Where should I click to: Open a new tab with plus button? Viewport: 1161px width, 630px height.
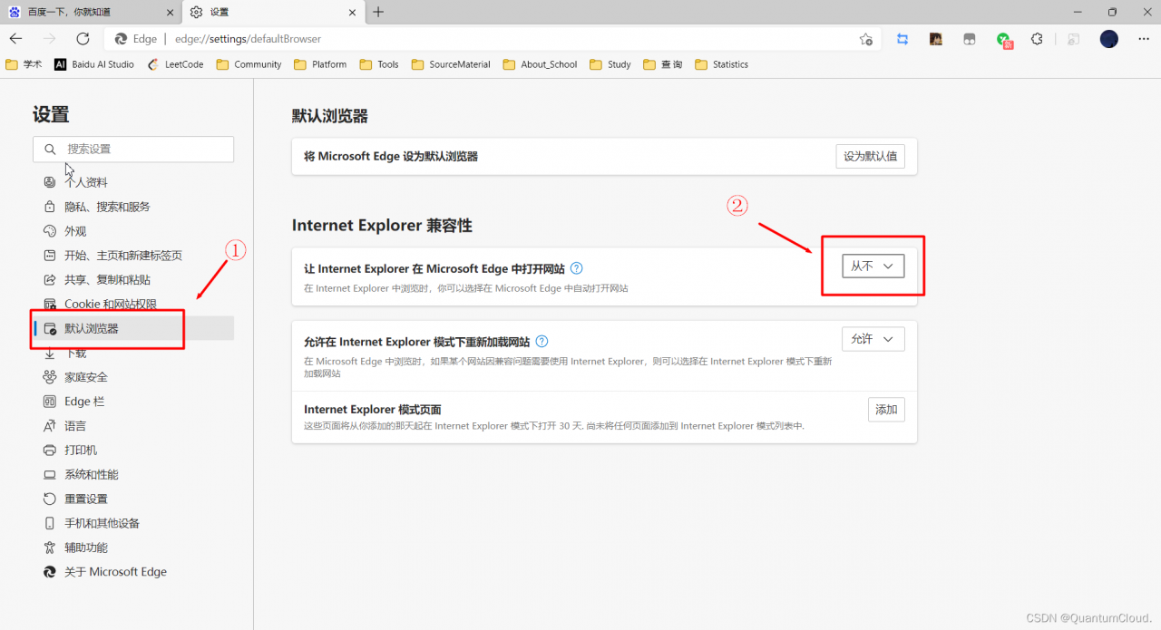[378, 12]
